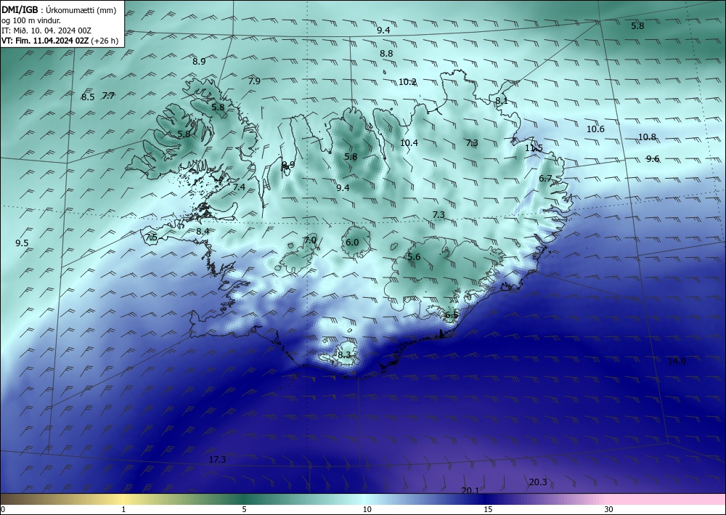The height and width of the screenshot is (515, 726).
Task: Click the "og 100 m vindur." caption line
Action: click(x=31, y=20)
